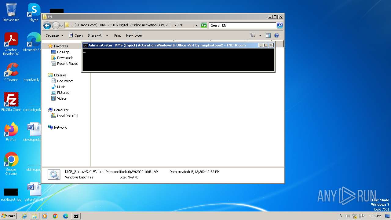
Task: Open Share with dropdown menu
Action: point(98,35)
